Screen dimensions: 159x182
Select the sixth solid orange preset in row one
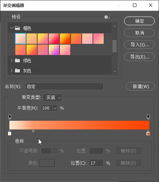[x=76, y=39]
